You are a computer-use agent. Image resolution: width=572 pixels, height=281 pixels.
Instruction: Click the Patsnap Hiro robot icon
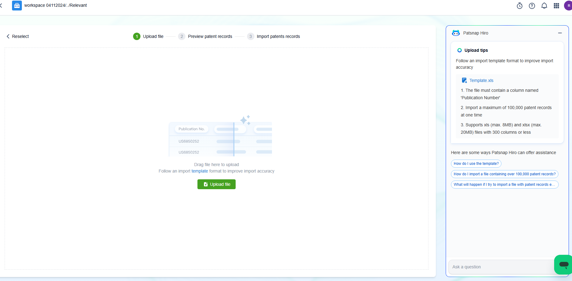click(x=456, y=33)
